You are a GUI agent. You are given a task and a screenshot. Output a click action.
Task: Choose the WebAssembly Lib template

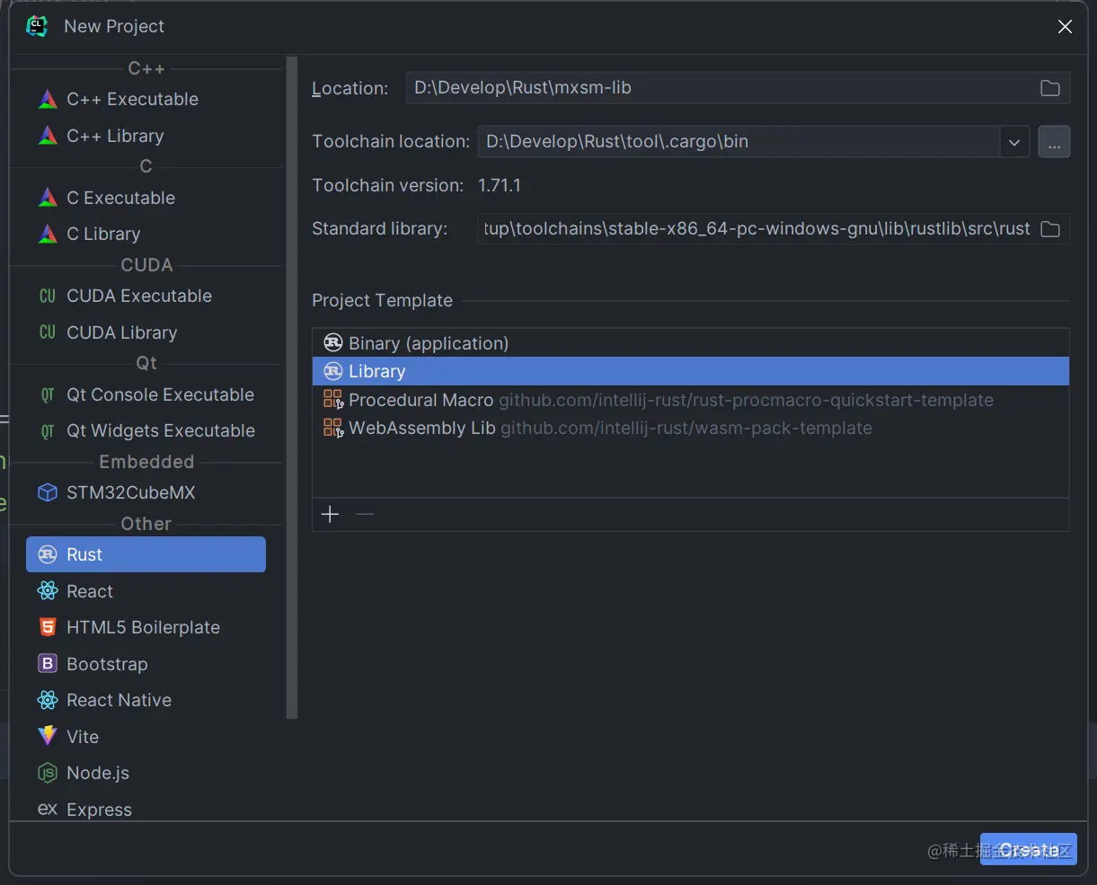point(691,428)
